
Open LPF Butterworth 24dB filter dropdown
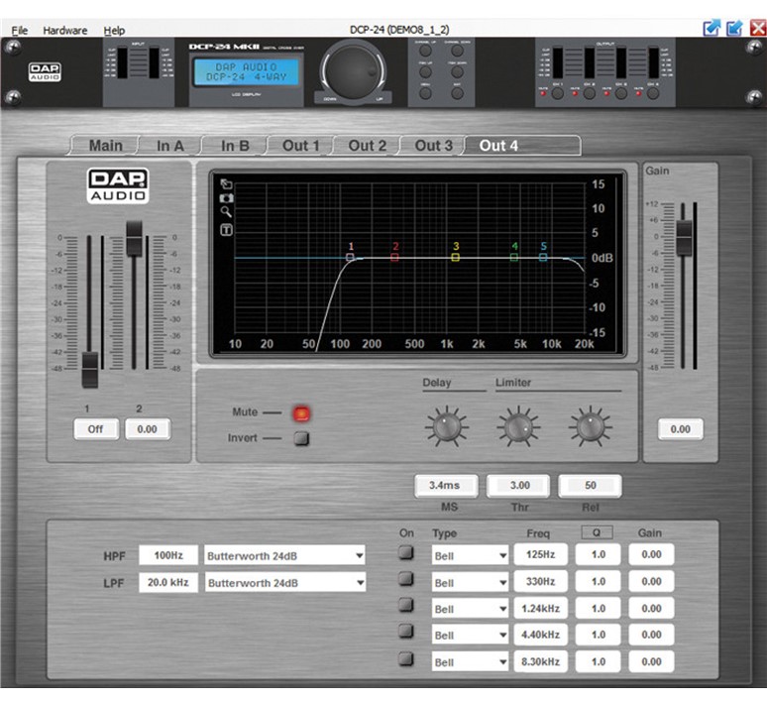click(284, 583)
